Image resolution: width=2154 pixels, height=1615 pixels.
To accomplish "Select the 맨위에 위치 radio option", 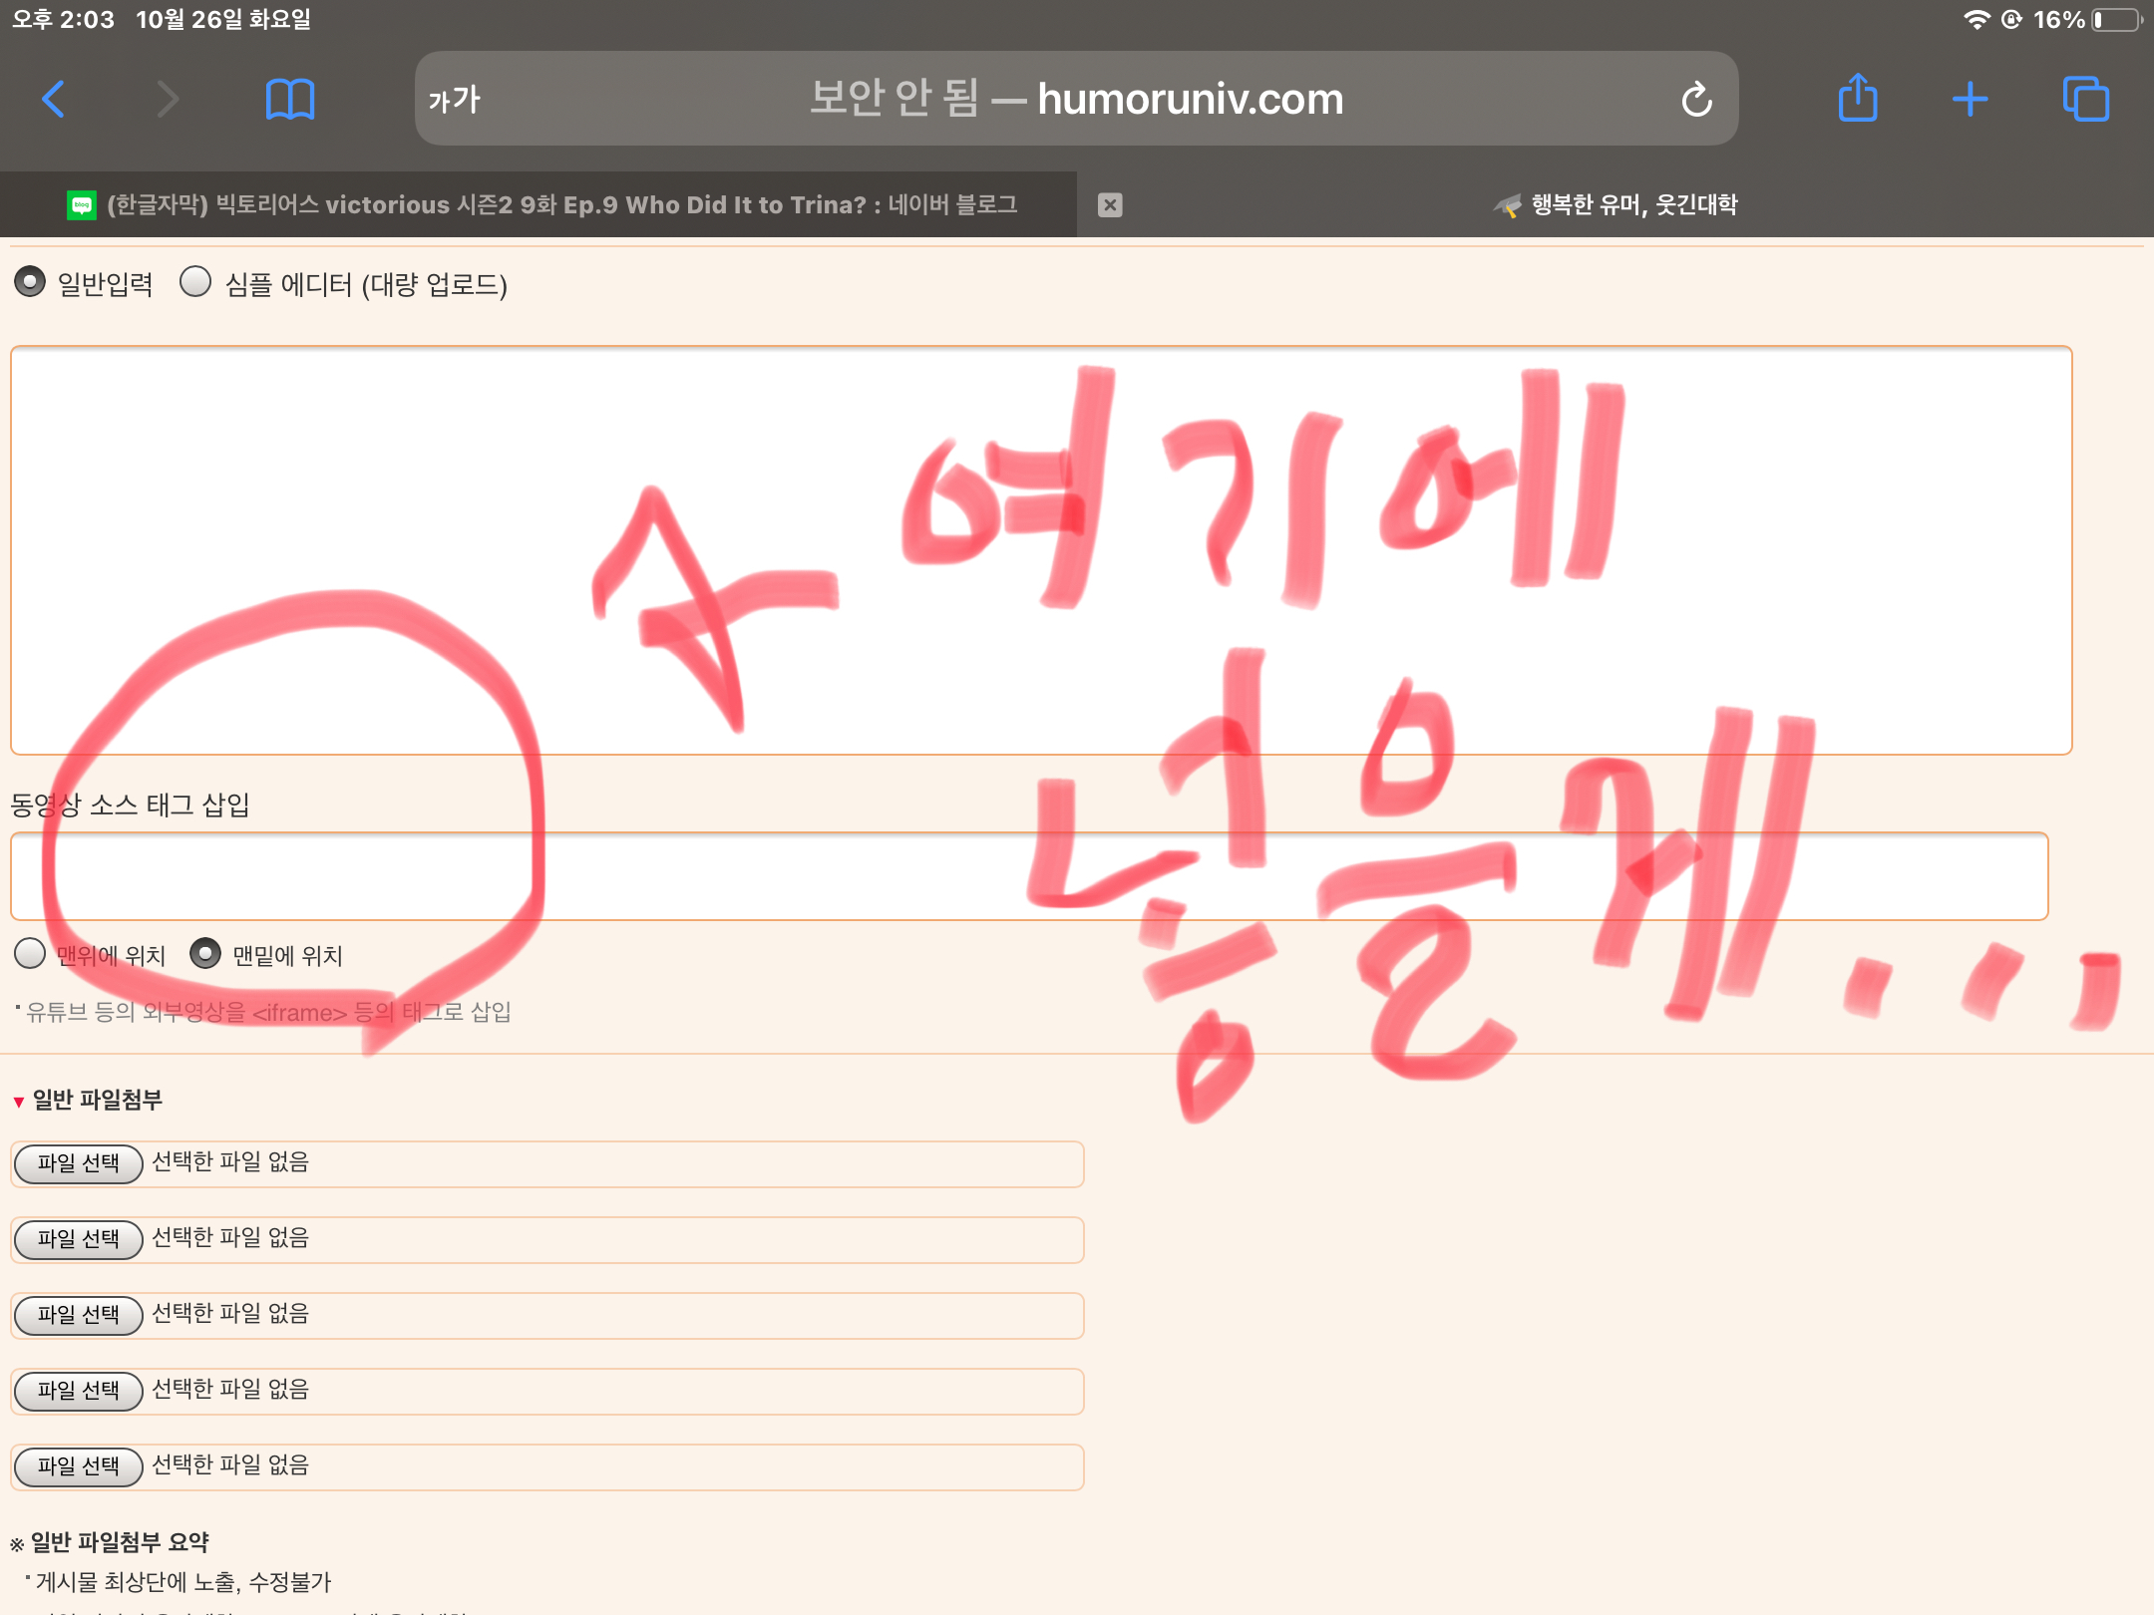I will 31,954.
